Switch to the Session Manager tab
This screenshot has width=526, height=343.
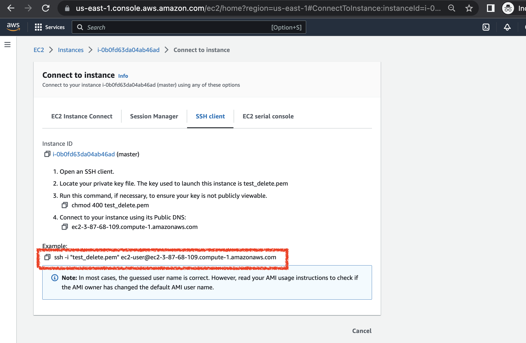point(154,116)
